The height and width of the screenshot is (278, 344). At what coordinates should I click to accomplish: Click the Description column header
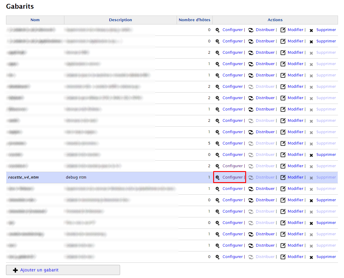coord(120,20)
